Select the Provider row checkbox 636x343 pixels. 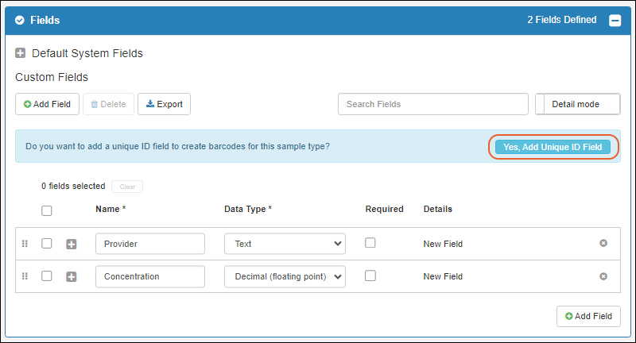47,244
